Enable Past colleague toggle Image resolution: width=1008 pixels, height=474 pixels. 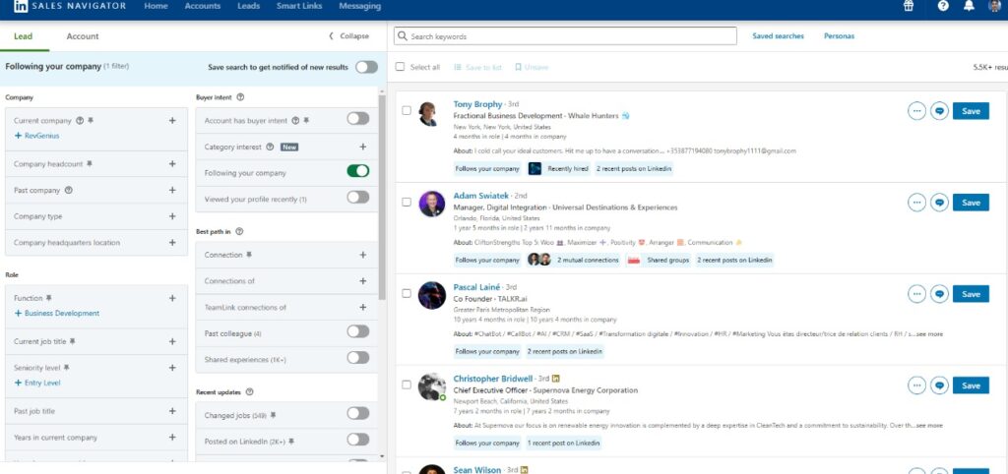coord(358,331)
